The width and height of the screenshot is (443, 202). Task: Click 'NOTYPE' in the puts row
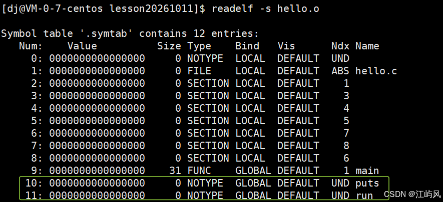(205, 183)
